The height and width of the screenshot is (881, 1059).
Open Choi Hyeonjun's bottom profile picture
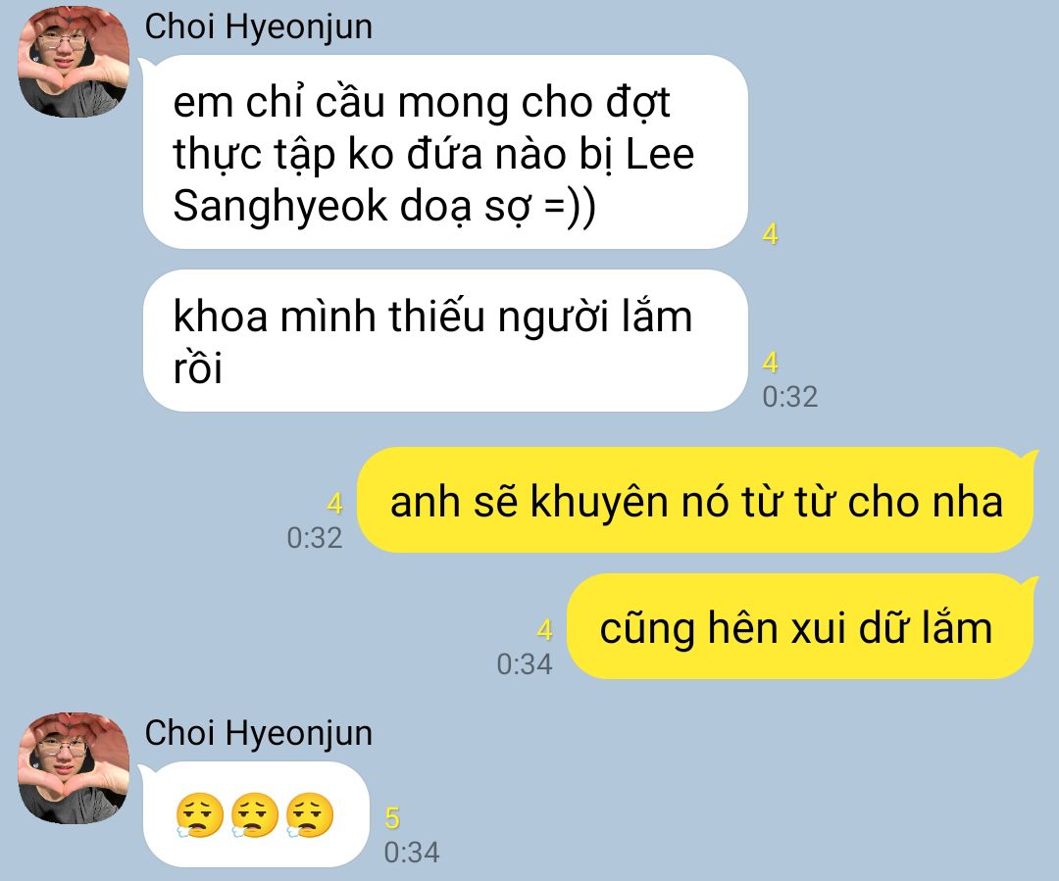point(74,767)
